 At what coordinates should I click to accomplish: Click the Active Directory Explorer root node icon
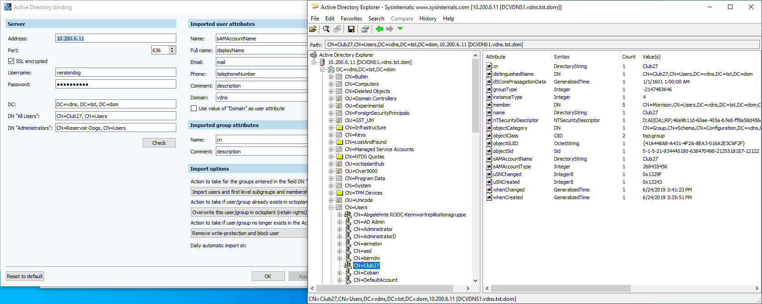(x=314, y=55)
